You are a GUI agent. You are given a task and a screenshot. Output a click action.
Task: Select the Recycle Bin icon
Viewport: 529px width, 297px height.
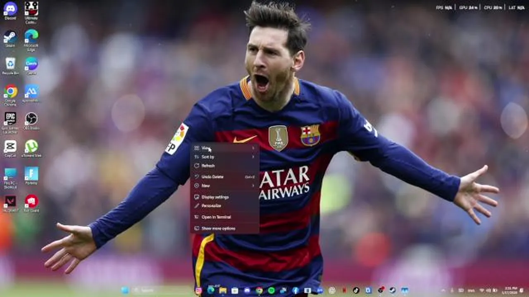(10, 66)
